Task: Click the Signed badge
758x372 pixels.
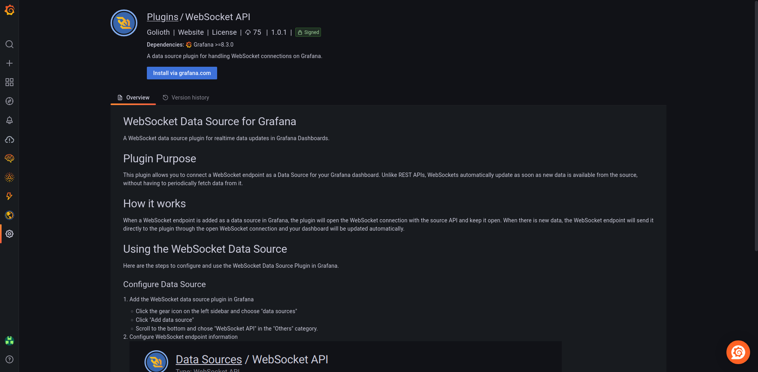Action: [x=308, y=32]
